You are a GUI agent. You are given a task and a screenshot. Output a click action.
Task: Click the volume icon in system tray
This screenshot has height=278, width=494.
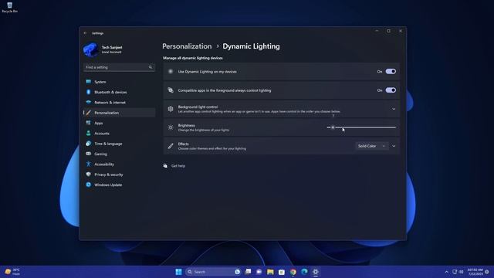coord(462,272)
